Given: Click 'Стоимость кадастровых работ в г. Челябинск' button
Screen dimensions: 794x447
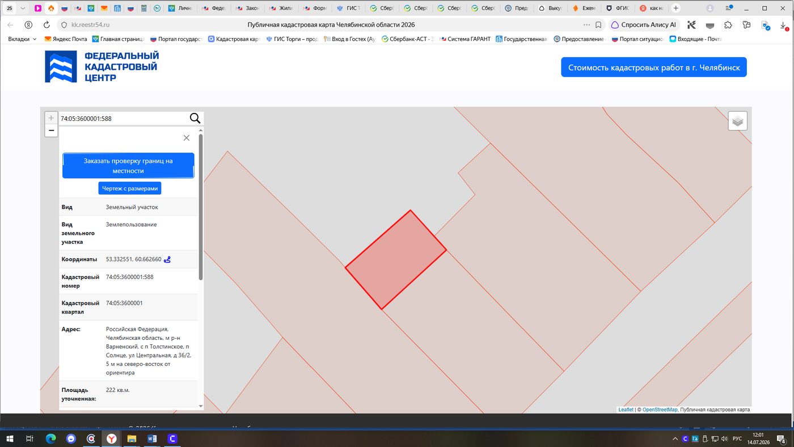Looking at the screenshot, I should pos(654,67).
